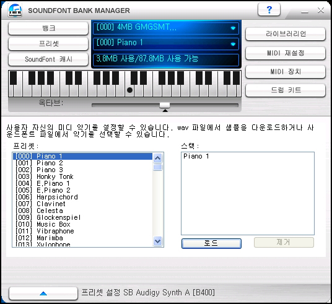Click the 프리셋 button
The height and width of the screenshot is (304, 332).
pos(48,44)
